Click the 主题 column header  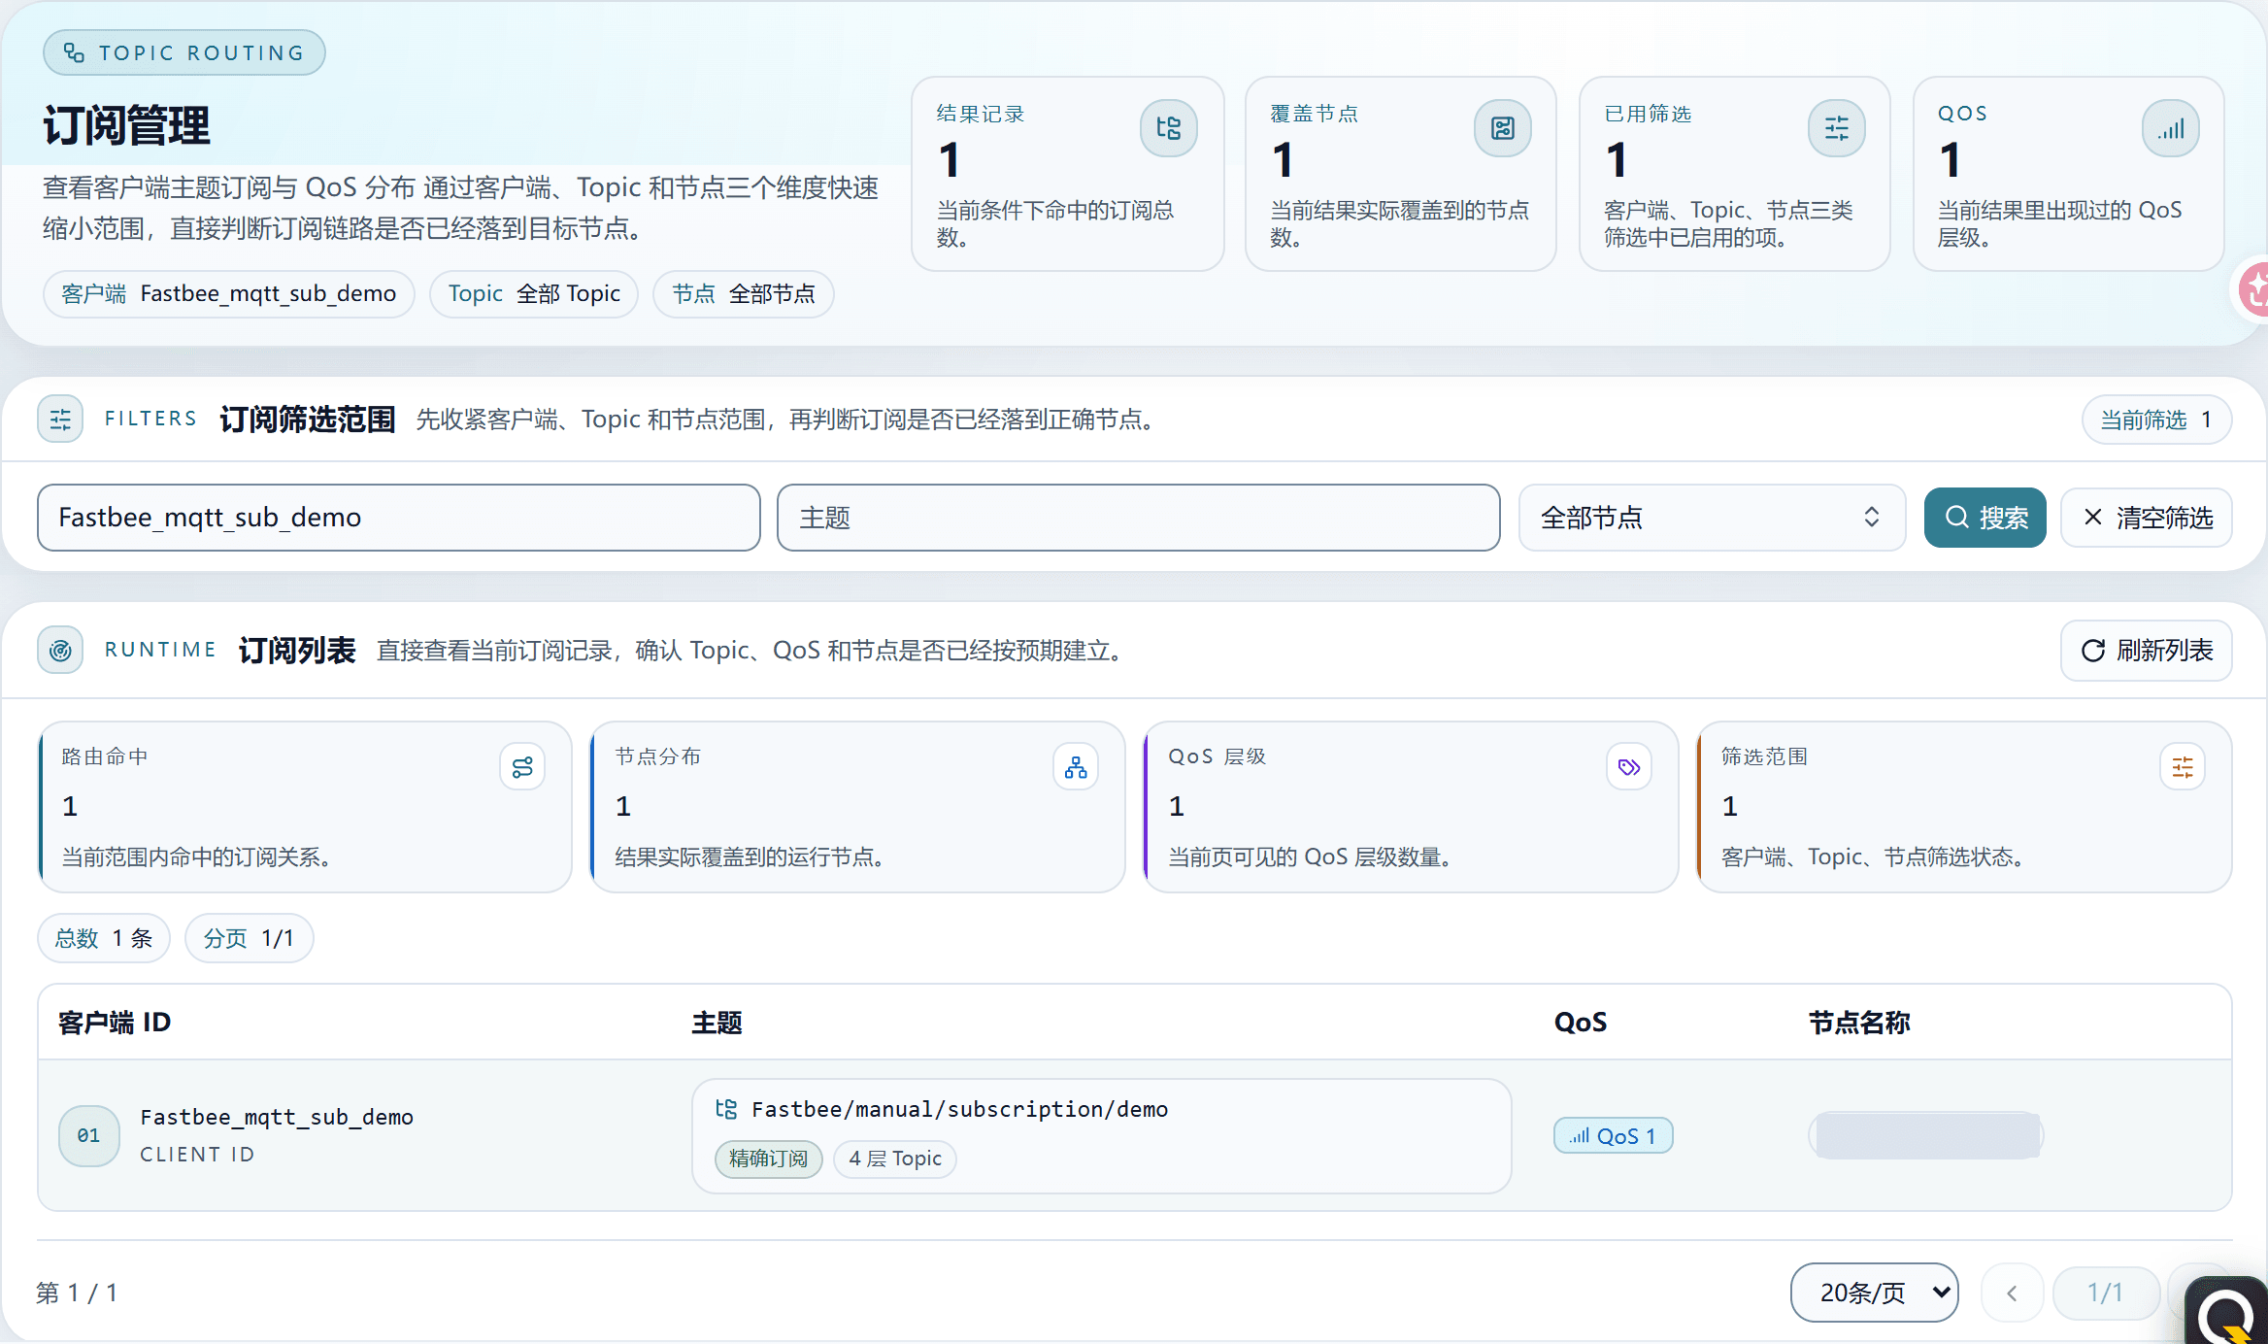coord(717,1023)
